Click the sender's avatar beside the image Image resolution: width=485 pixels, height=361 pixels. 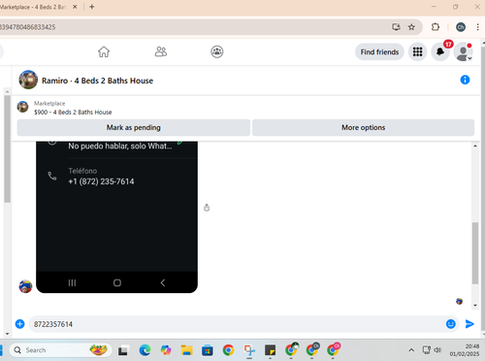(x=25, y=286)
